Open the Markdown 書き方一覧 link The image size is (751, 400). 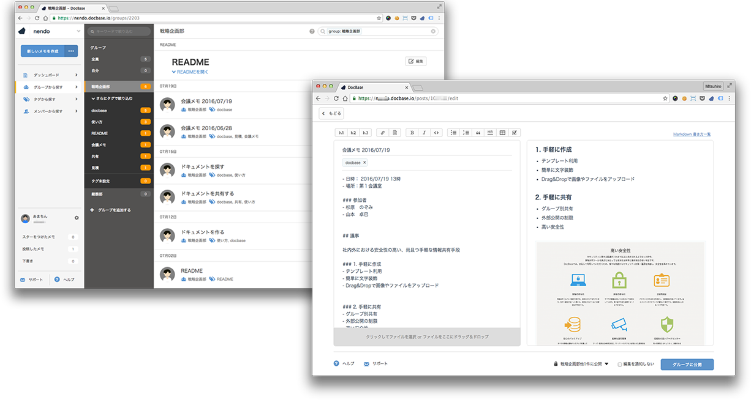pos(692,134)
